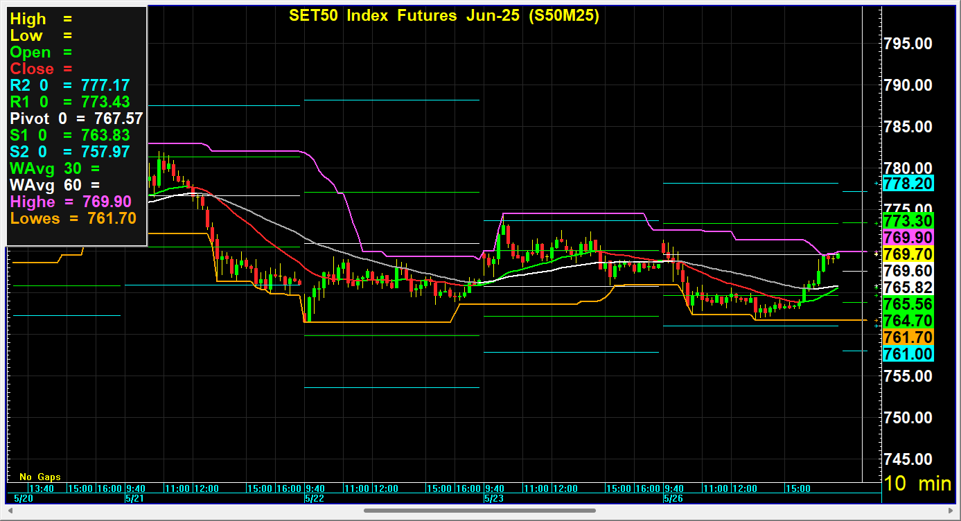Click the 9:40 time label above 5/22
This screenshot has height=521, width=961.
click(315, 488)
